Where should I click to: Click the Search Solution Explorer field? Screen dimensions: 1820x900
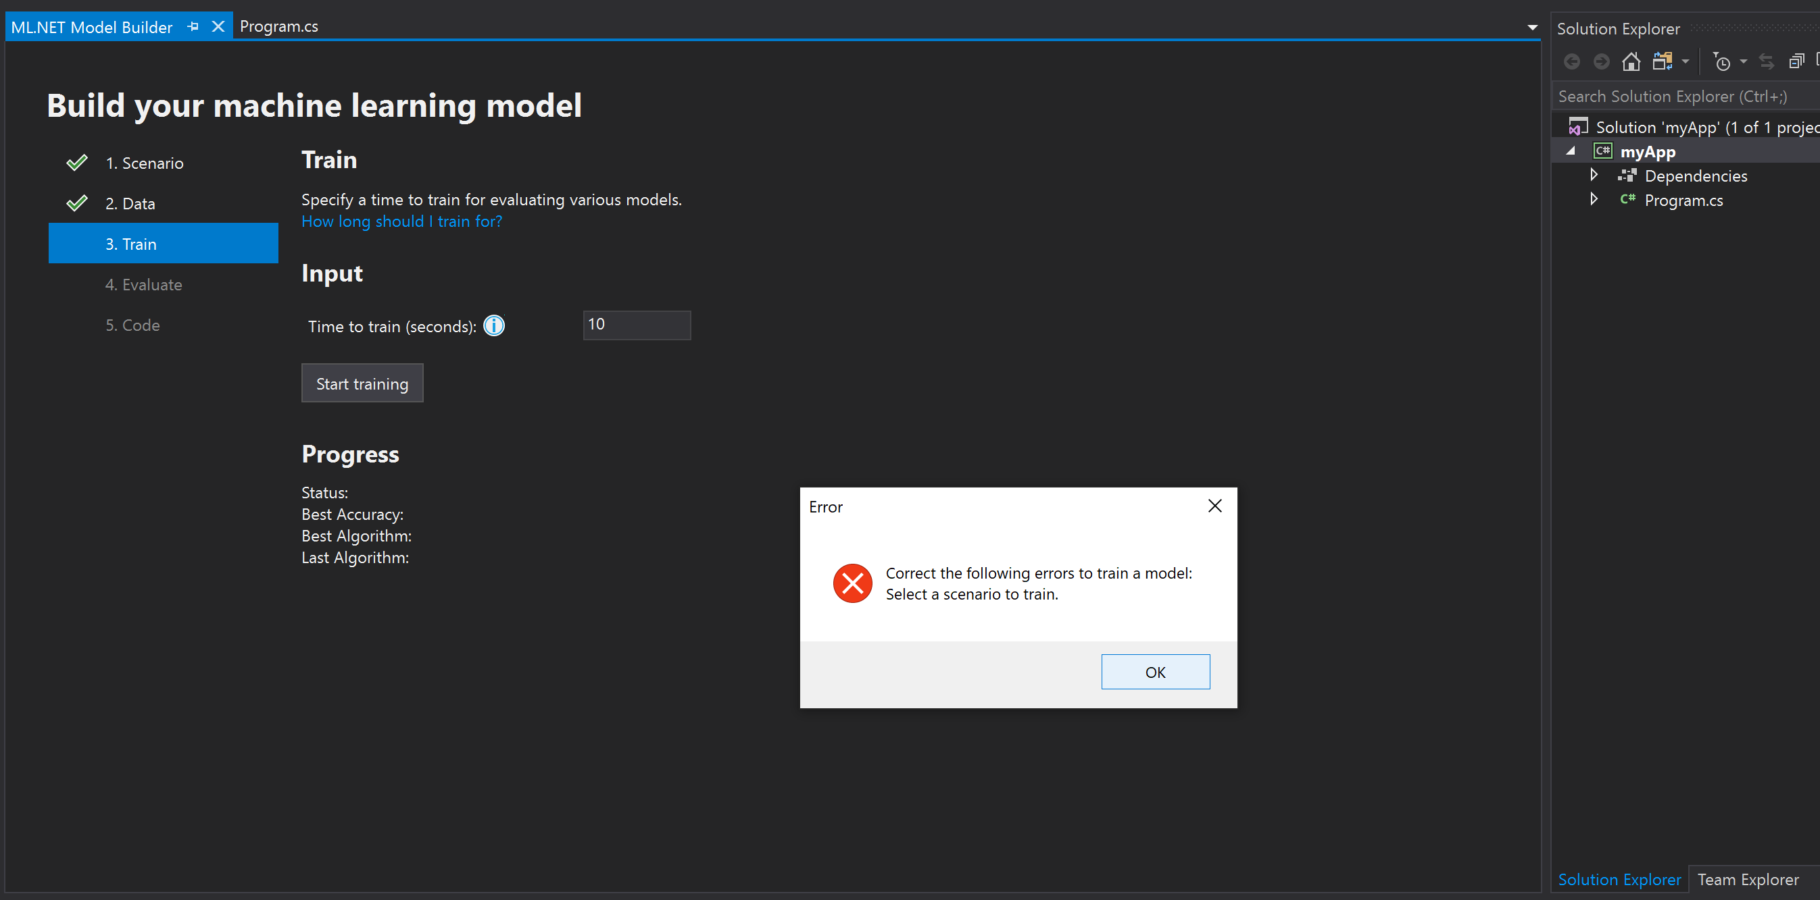click(1675, 96)
